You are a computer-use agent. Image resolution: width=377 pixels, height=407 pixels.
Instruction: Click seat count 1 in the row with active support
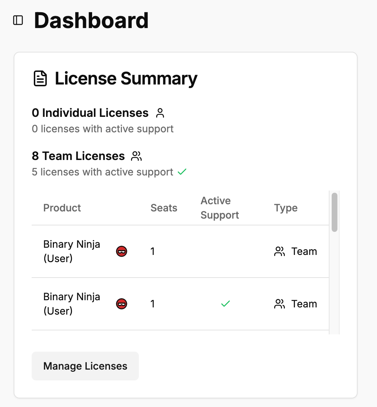[x=153, y=304]
